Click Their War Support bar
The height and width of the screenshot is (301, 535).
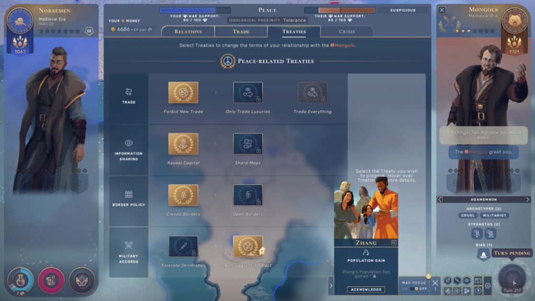340,10
